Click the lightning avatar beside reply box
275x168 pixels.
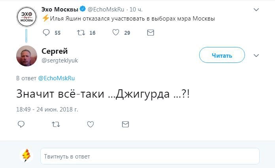click(x=26, y=156)
